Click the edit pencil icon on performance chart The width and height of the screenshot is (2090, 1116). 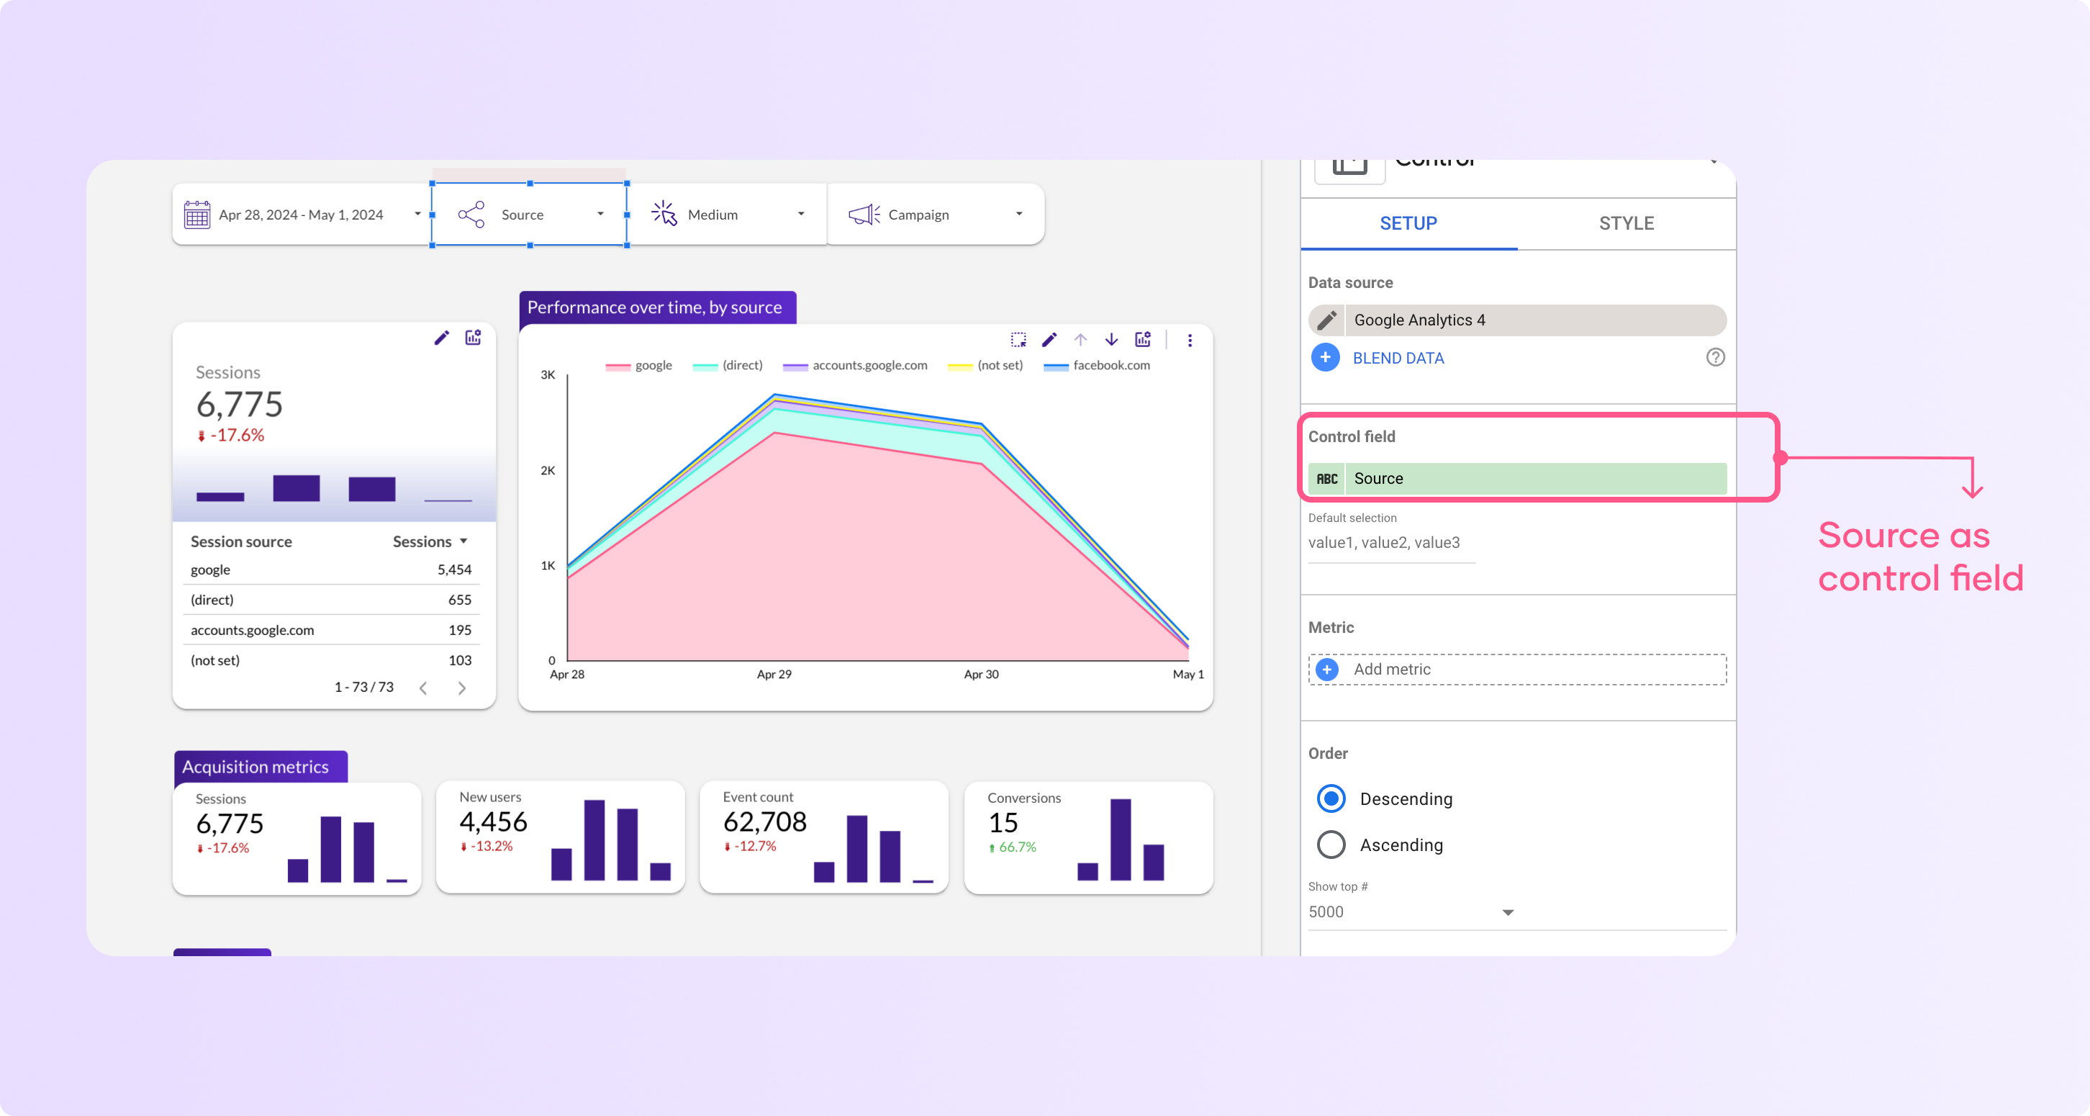coord(1046,338)
